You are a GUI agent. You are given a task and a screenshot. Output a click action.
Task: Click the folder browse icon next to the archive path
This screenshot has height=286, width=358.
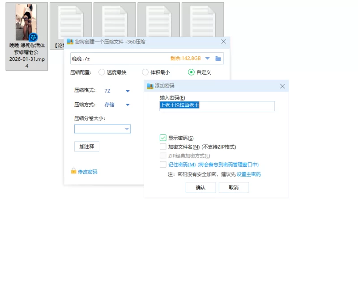pos(218,59)
